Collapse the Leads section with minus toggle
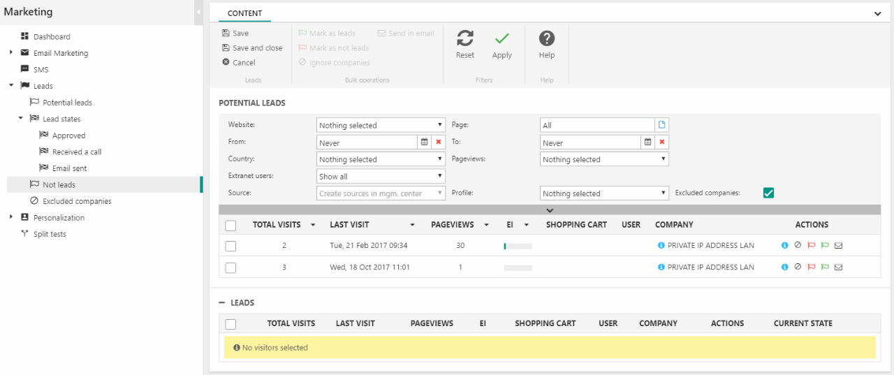Image resolution: width=894 pixels, height=375 pixels. [x=222, y=303]
